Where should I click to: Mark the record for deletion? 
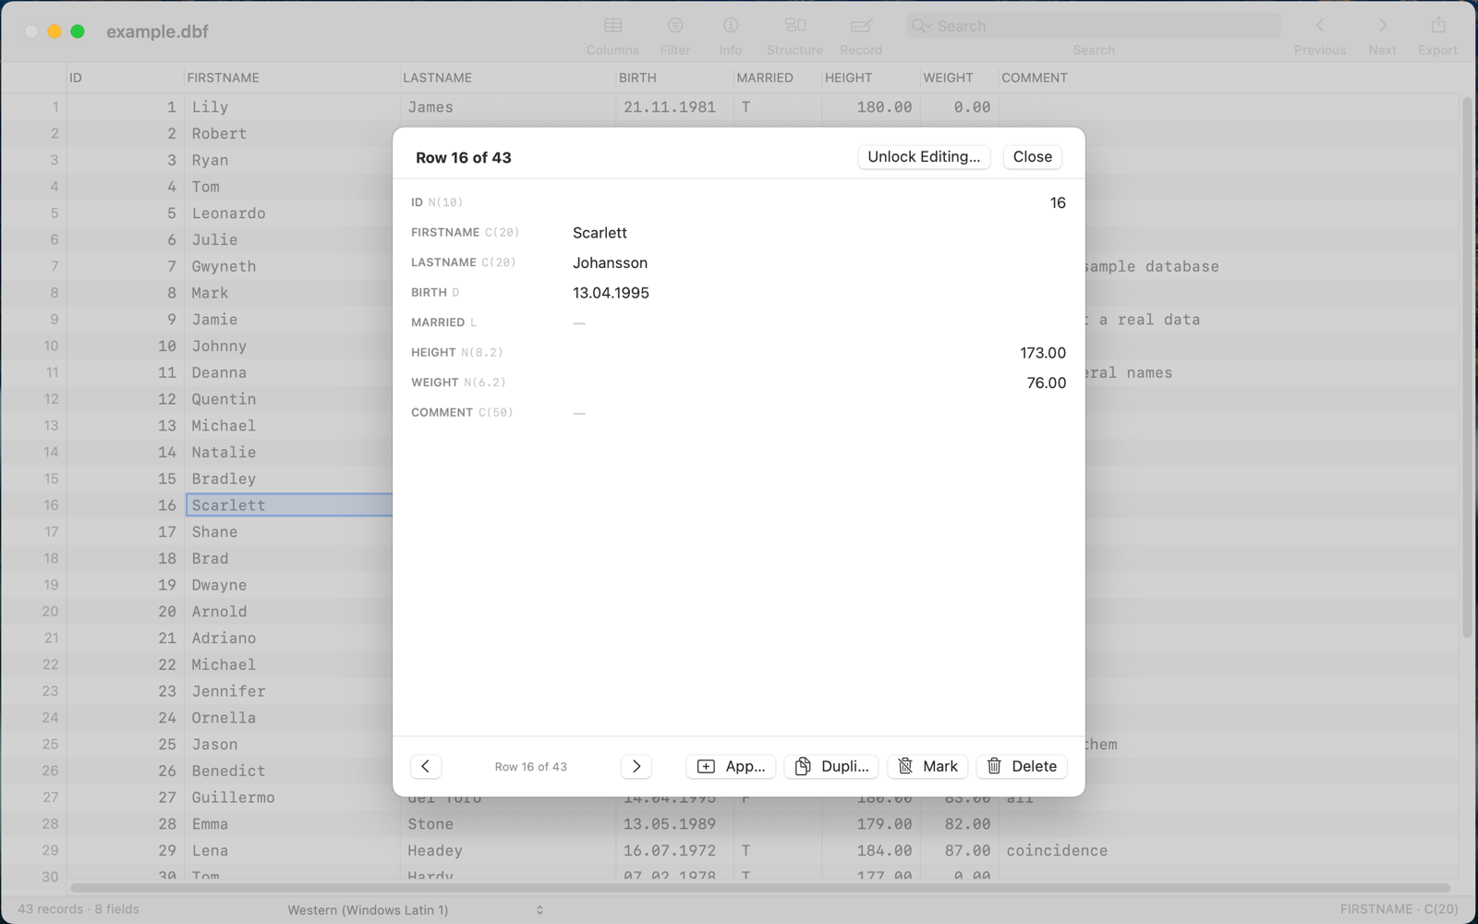point(927,766)
